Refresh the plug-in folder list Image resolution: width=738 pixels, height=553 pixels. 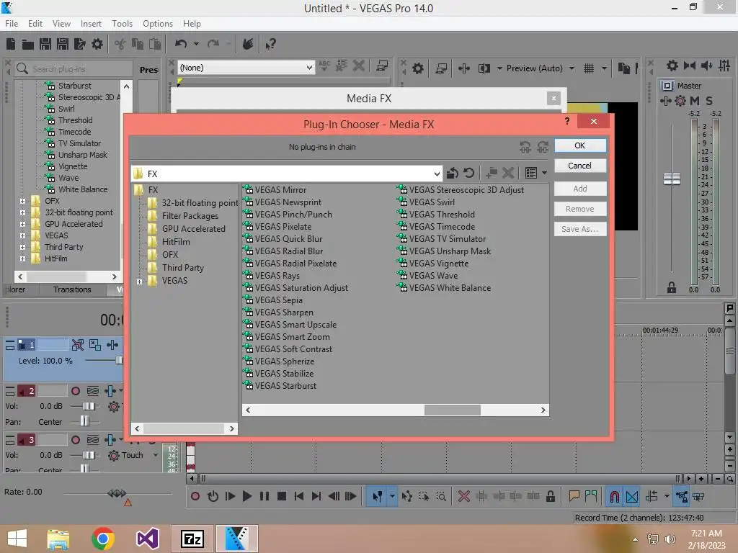[x=468, y=173]
